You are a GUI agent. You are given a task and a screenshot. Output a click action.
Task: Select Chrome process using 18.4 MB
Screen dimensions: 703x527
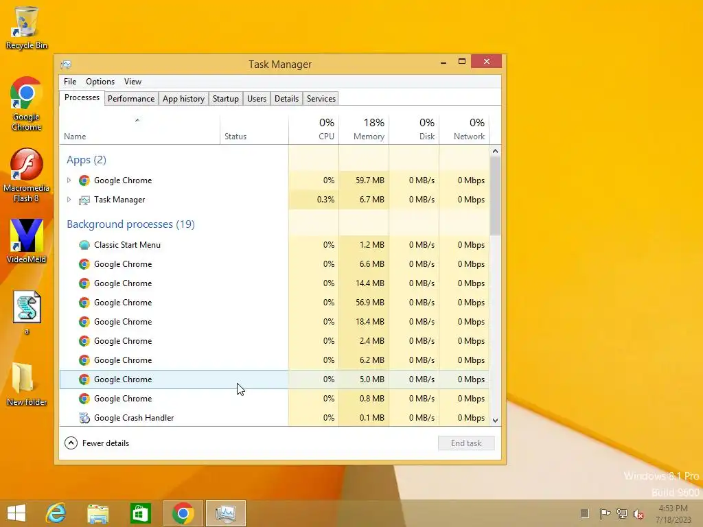pos(275,322)
